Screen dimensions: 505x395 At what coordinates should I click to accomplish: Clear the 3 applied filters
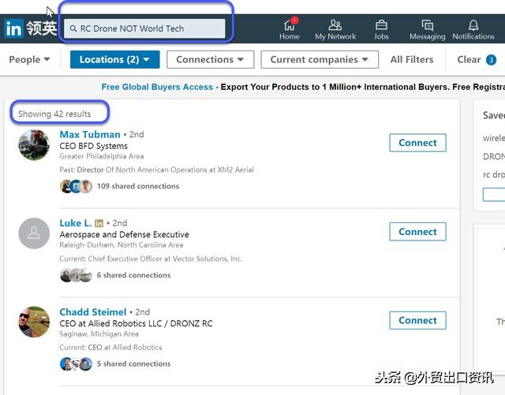477,60
